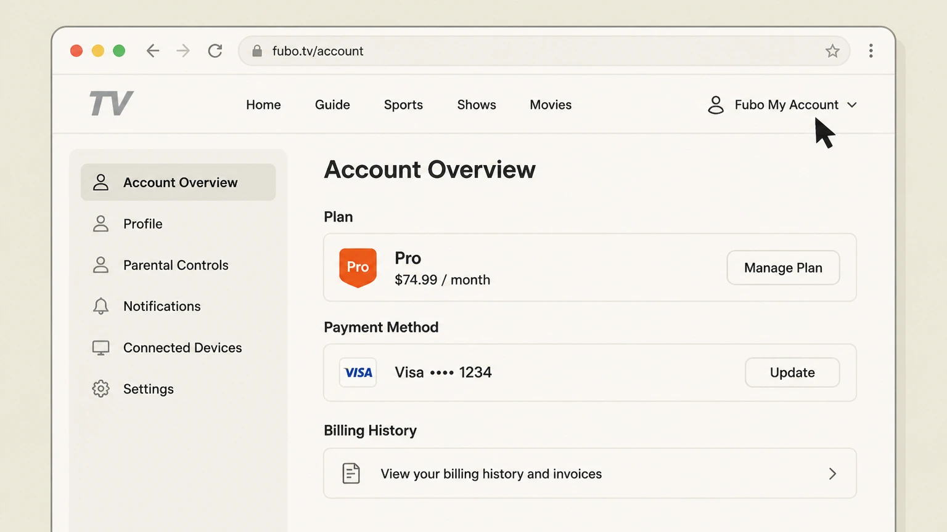Click the fubo.tv/account address bar
Screen dimensions: 947x532
(544, 51)
